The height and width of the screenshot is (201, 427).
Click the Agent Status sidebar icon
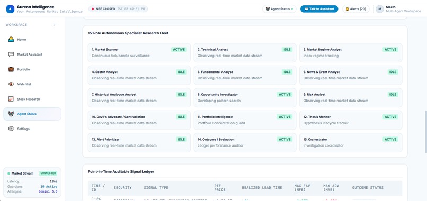(11, 114)
